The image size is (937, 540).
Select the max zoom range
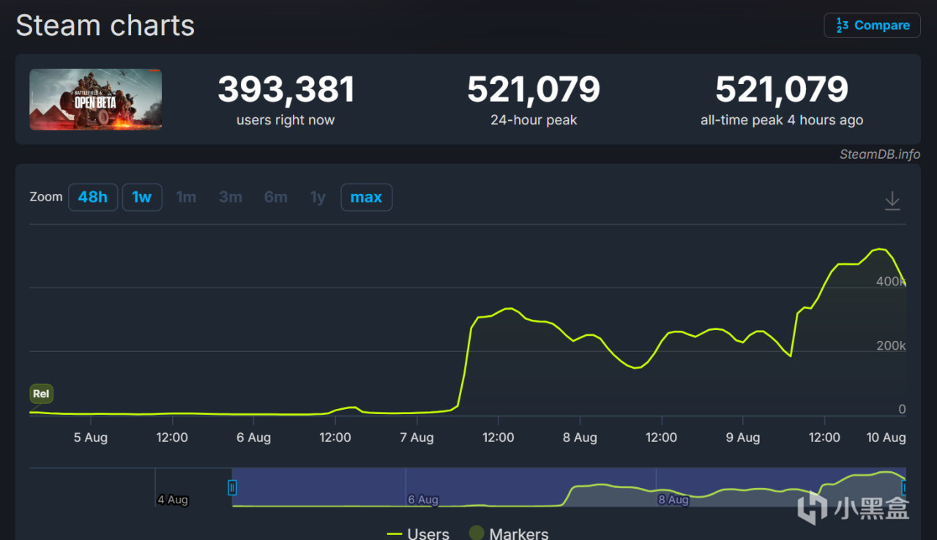point(367,197)
